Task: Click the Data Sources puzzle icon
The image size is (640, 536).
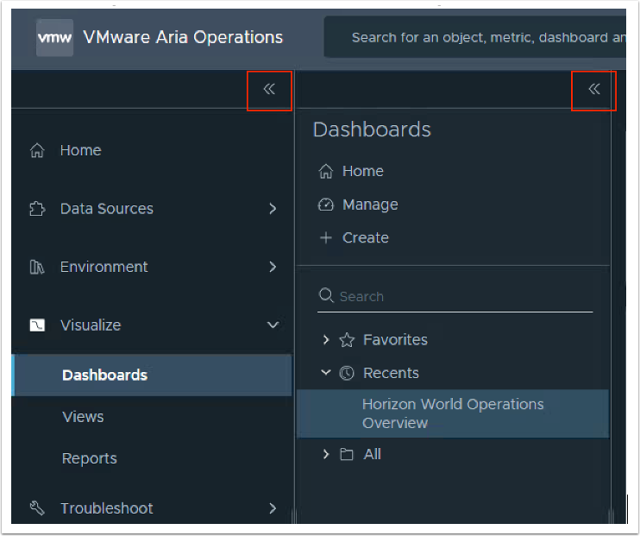Action: 37,209
